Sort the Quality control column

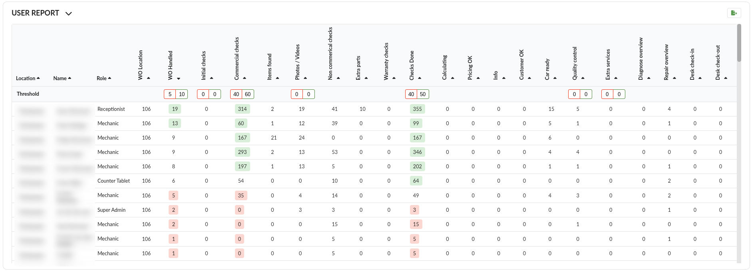[583, 78]
